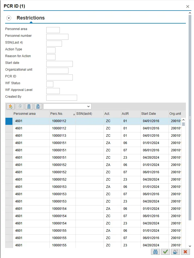194x258 pixels.
Task: Open the dropdown in the results toolbar
Action: tap(67, 106)
